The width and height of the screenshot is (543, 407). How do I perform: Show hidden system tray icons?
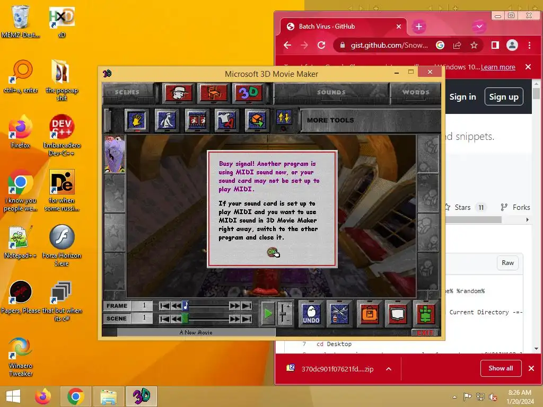pyautogui.click(x=454, y=397)
